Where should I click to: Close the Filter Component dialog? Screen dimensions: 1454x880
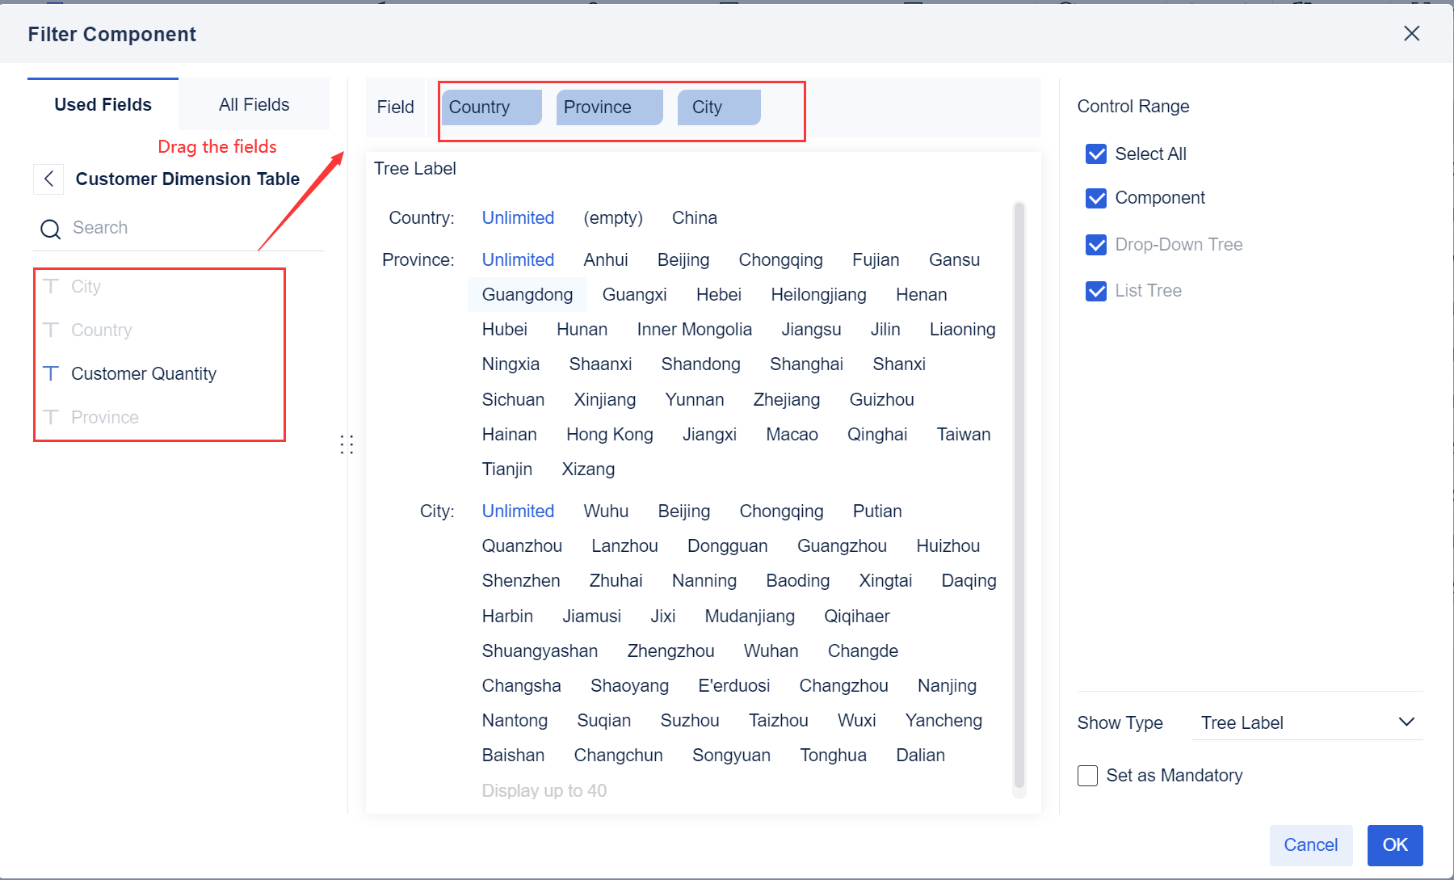1411,33
